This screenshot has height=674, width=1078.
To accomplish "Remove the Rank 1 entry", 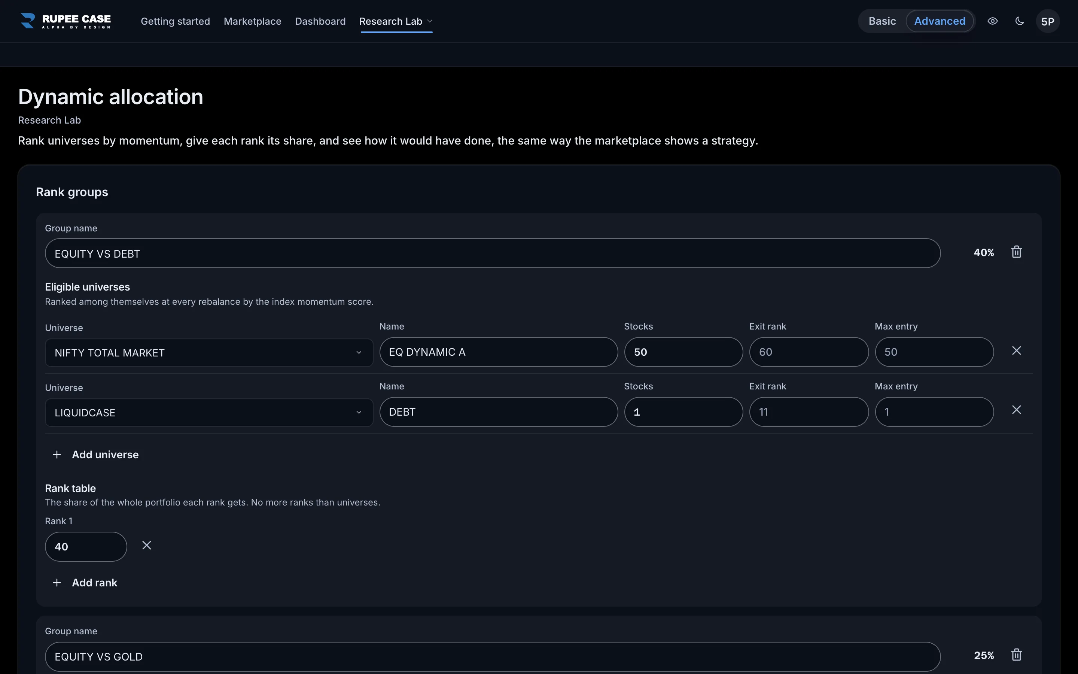I will point(147,546).
